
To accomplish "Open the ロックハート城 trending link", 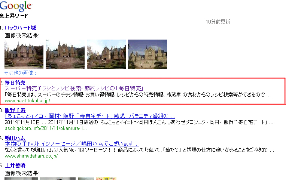I will point(20,28).
